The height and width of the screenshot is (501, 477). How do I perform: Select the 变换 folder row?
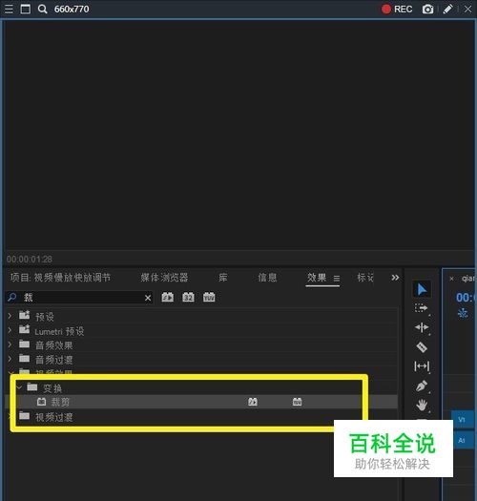tap(202, 387)
